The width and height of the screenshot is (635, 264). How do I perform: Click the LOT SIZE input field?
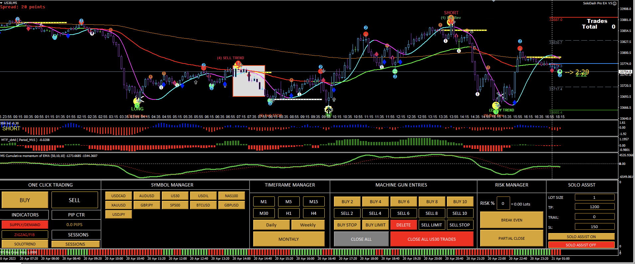(x=594, y=198)
